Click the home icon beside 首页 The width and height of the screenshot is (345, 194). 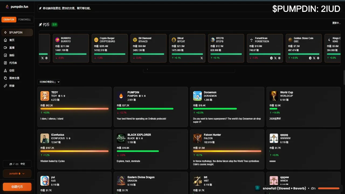[5, 40]
